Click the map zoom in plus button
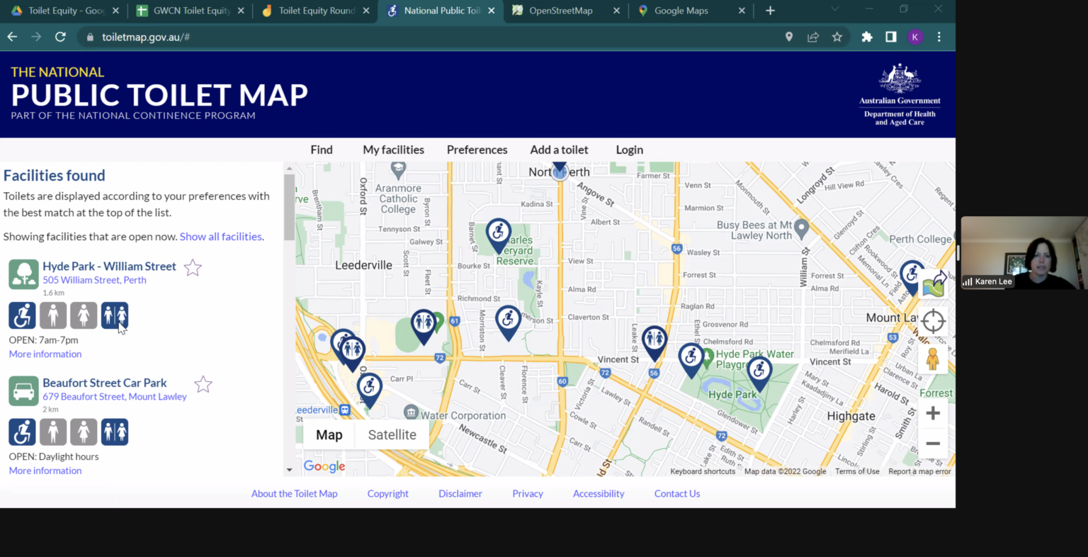1088x557 pixels. pyautogui.click(x=933, y=413)
